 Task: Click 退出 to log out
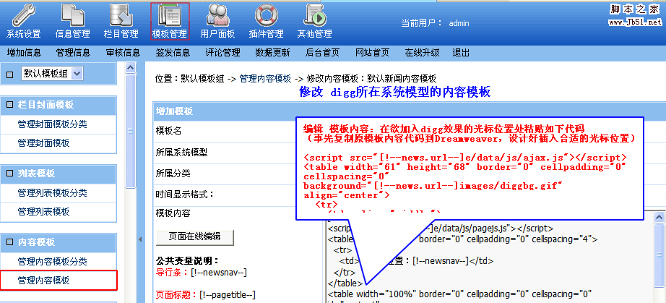461,53
